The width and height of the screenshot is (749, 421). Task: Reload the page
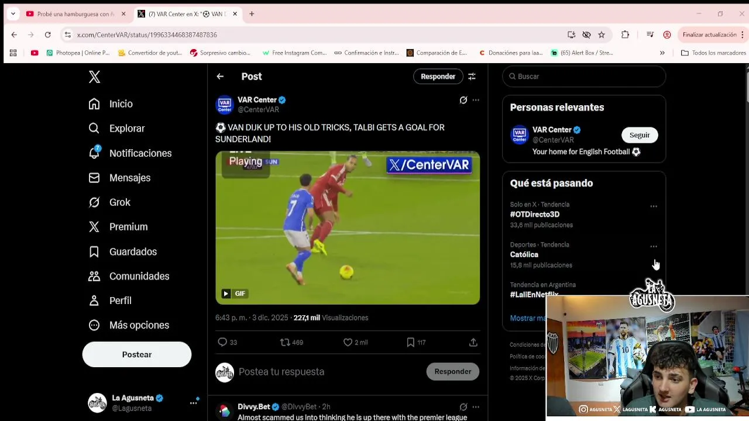(48, 34)
